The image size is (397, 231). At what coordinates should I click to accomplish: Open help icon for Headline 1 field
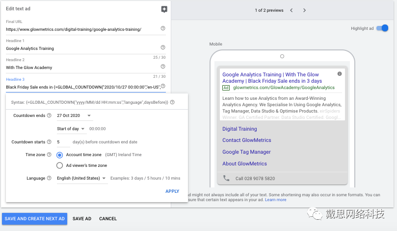[163, 47]
